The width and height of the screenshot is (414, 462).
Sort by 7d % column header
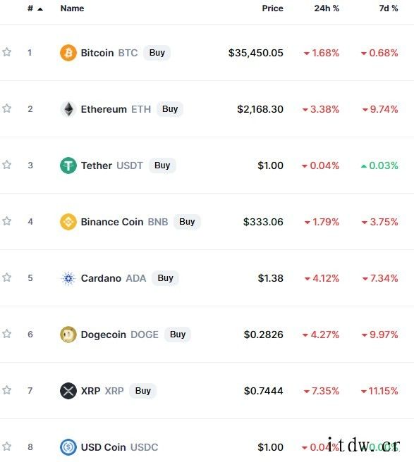(x=389, y=8)
